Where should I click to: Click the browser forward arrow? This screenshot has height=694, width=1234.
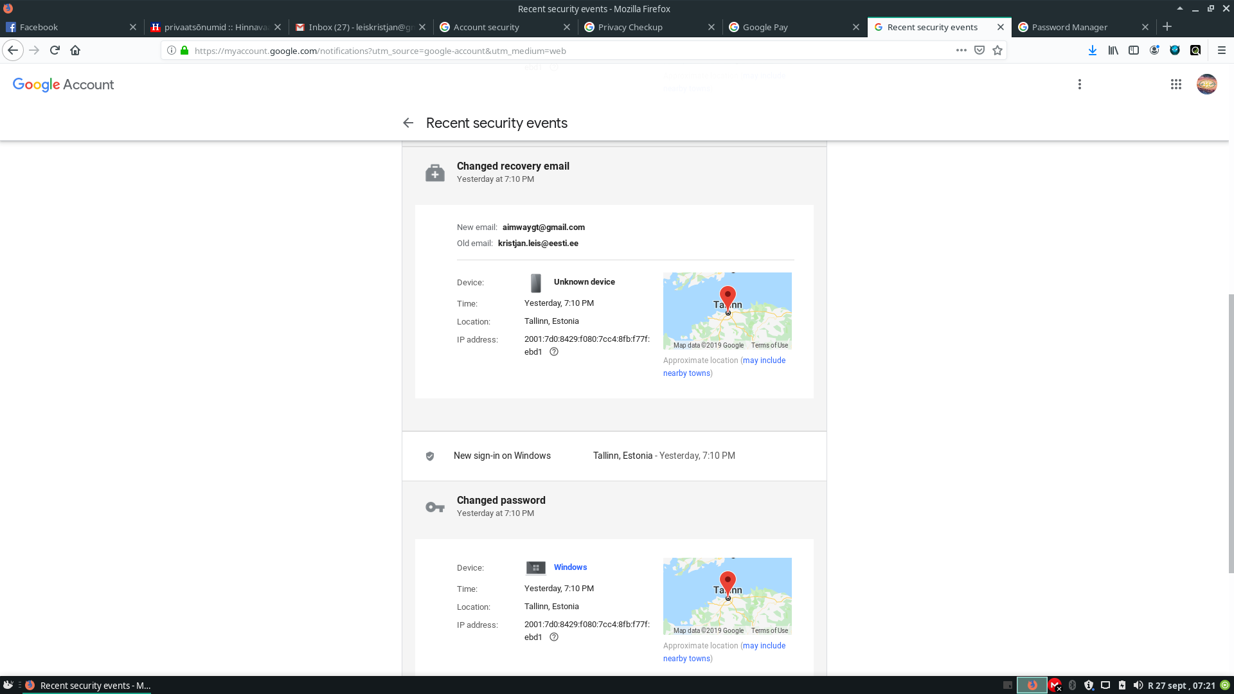(34, 50)
